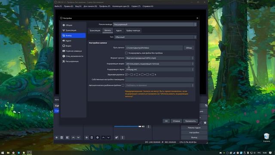The width and height of the screenshot is (275, 155).
Task: Open the Файл menu in OBS
Action: (58, 6)
